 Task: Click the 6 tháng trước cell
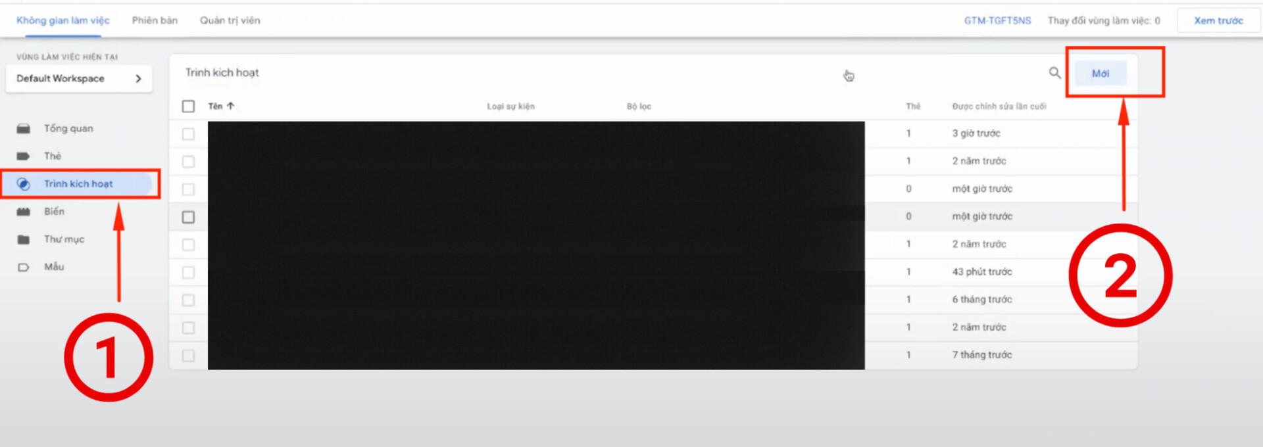coord(982,299)
